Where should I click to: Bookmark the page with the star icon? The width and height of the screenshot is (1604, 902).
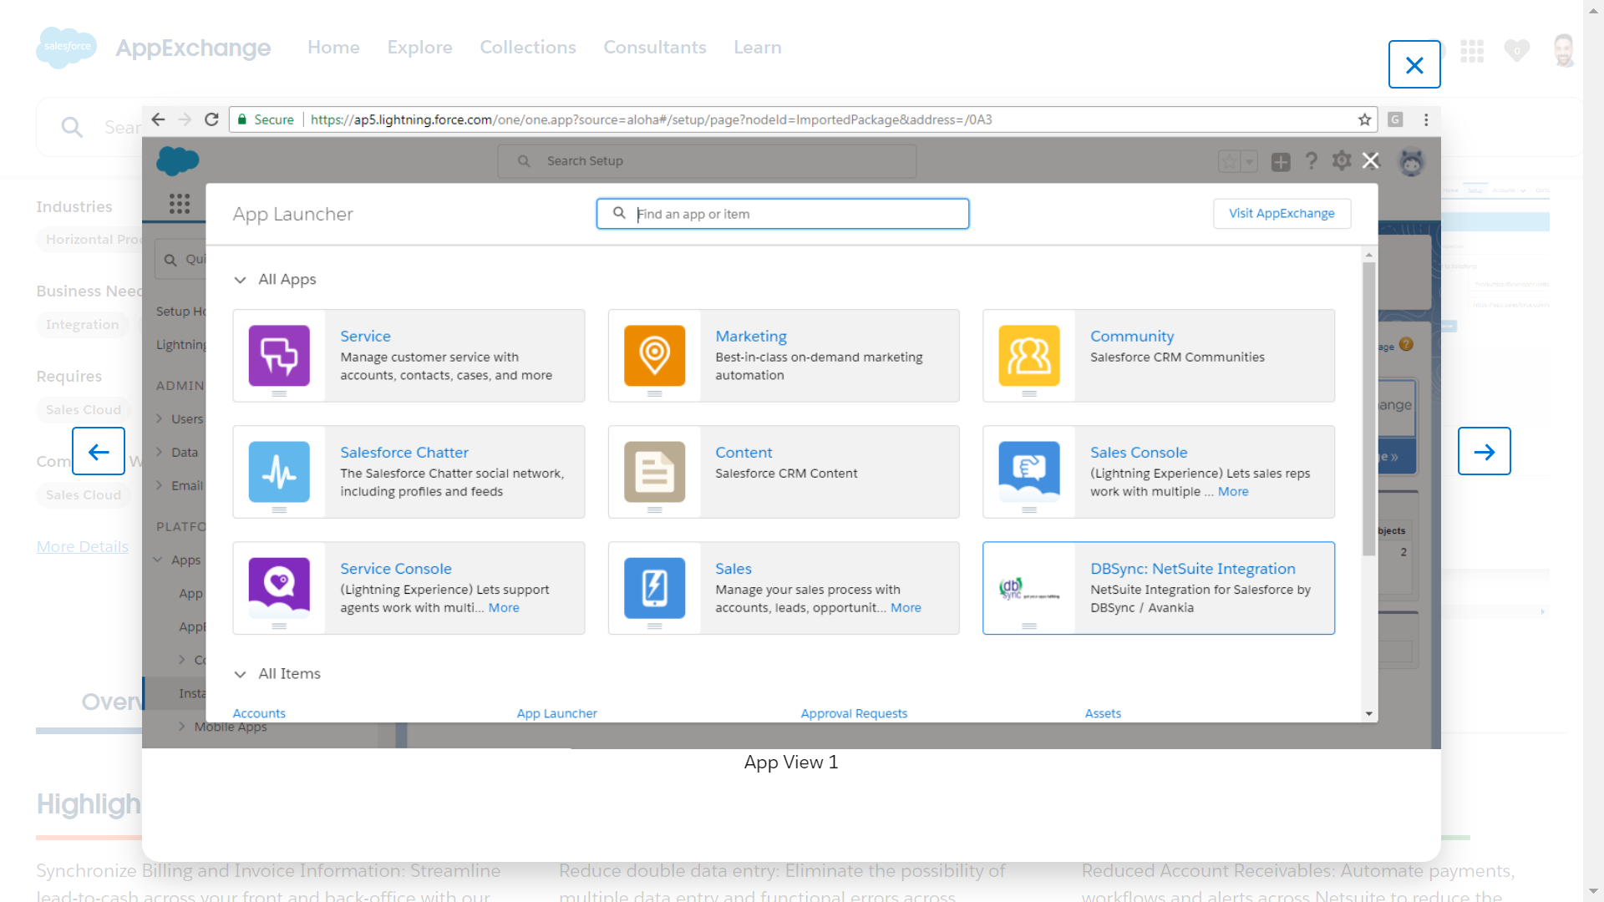[1365, 119]
